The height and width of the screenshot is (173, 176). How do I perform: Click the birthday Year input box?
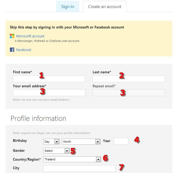(x=121, y=141)
